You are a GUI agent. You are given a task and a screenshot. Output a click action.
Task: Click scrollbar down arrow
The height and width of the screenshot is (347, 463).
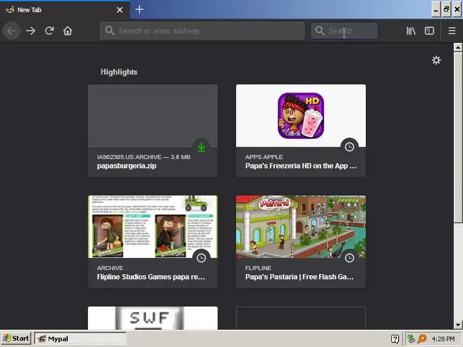(458, 325)
